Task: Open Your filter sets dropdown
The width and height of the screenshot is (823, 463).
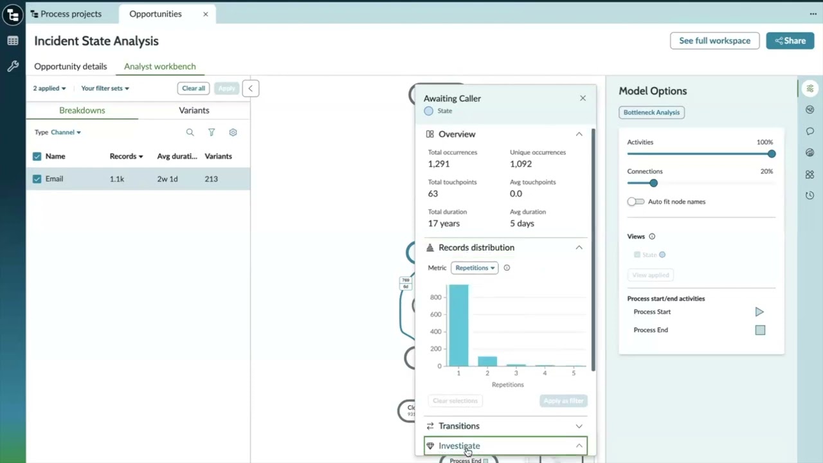Action: coord(105,89)
